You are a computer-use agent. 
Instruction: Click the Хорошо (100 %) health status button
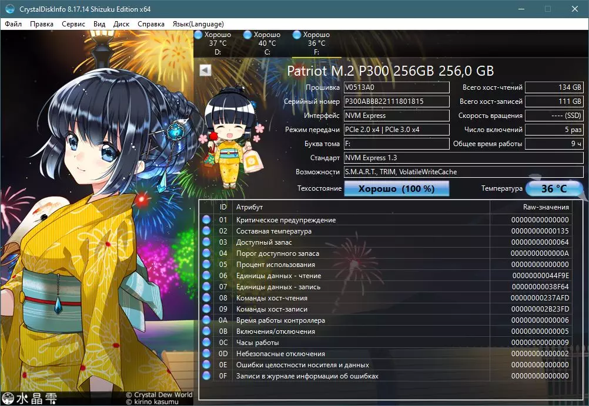[x=396, y=188]
